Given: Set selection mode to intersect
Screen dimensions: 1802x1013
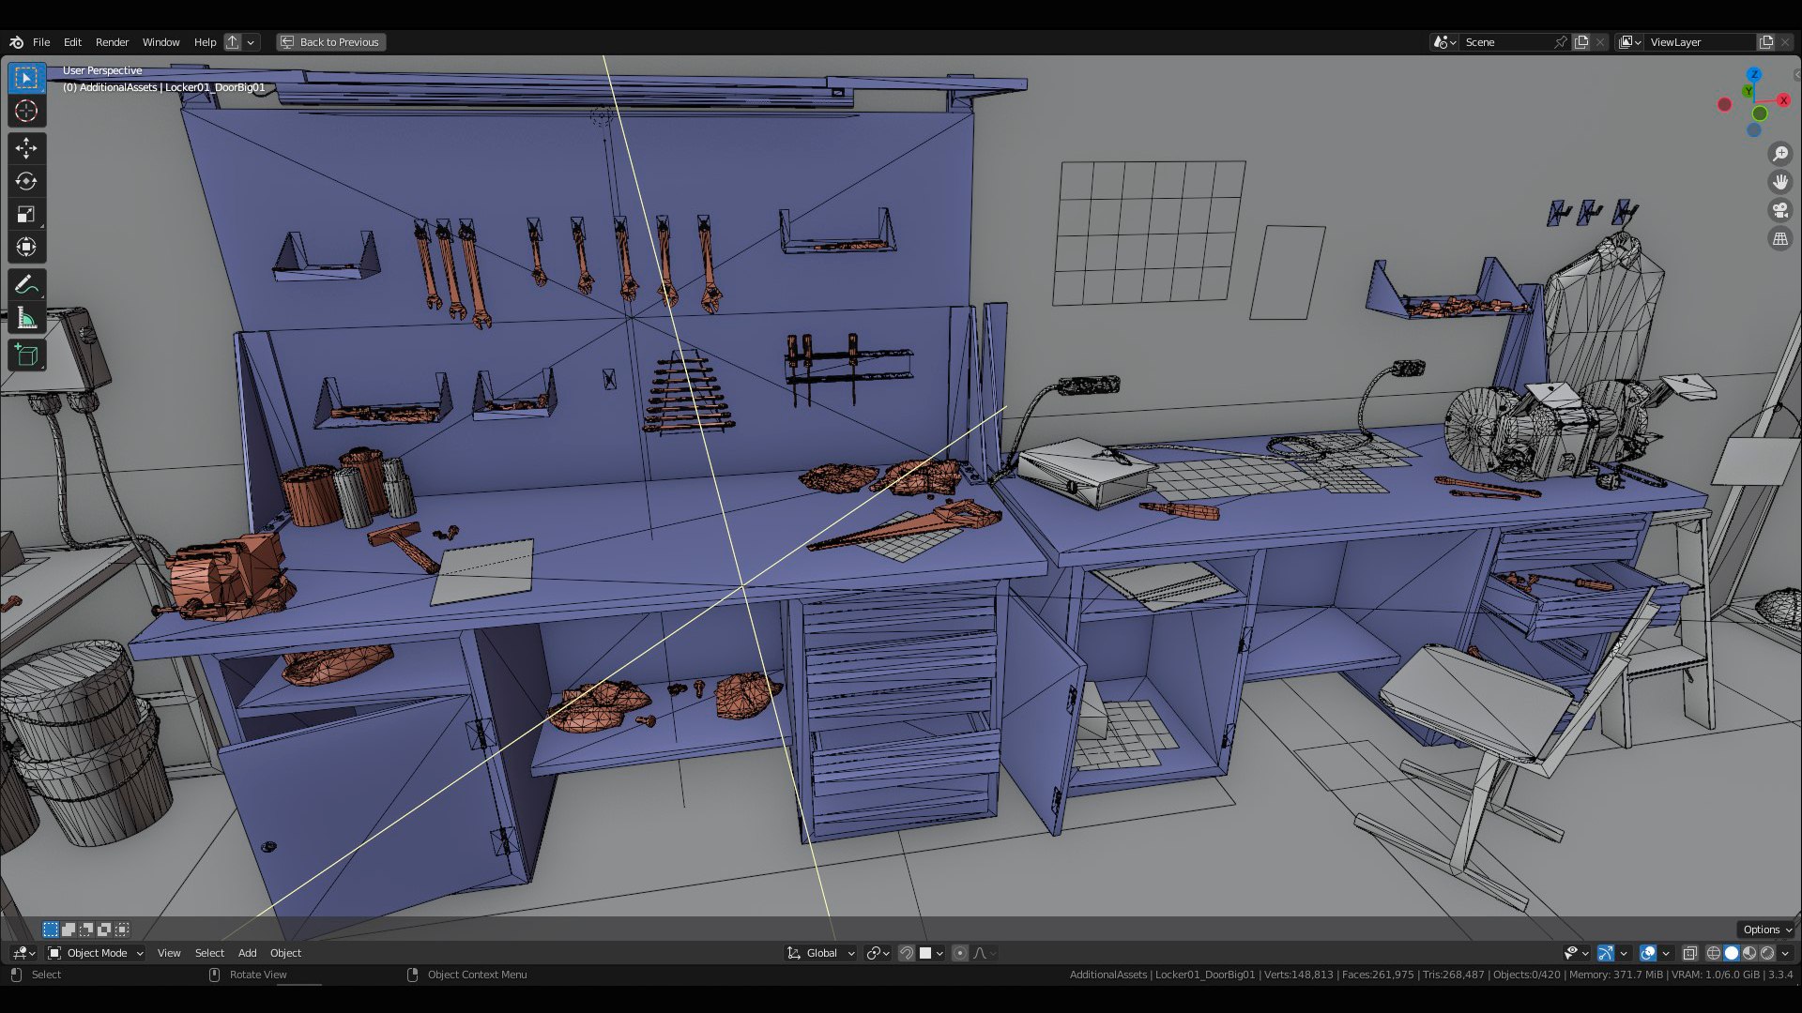Looking at the screenshot, I should point(122,930).
